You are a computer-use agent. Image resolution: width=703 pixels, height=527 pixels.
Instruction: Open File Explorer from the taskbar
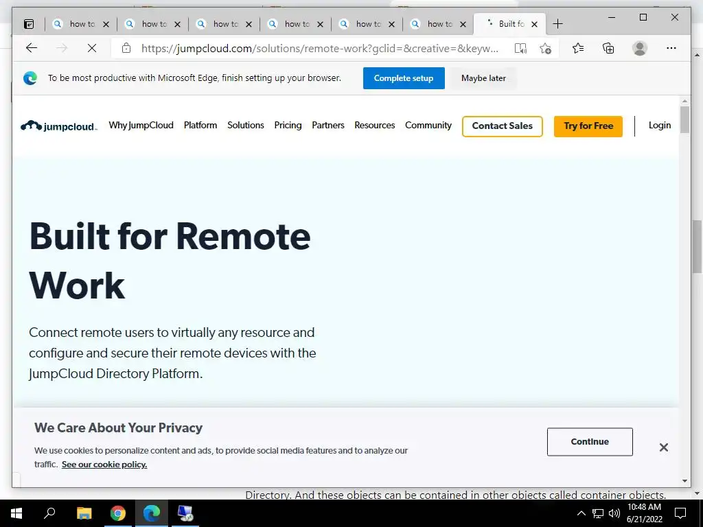click(x=84, y=513)
